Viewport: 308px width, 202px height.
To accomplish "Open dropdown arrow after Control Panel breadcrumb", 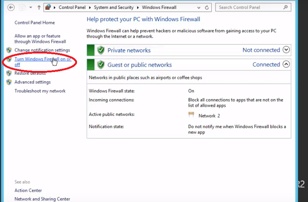I will click(x=90, y=8).
